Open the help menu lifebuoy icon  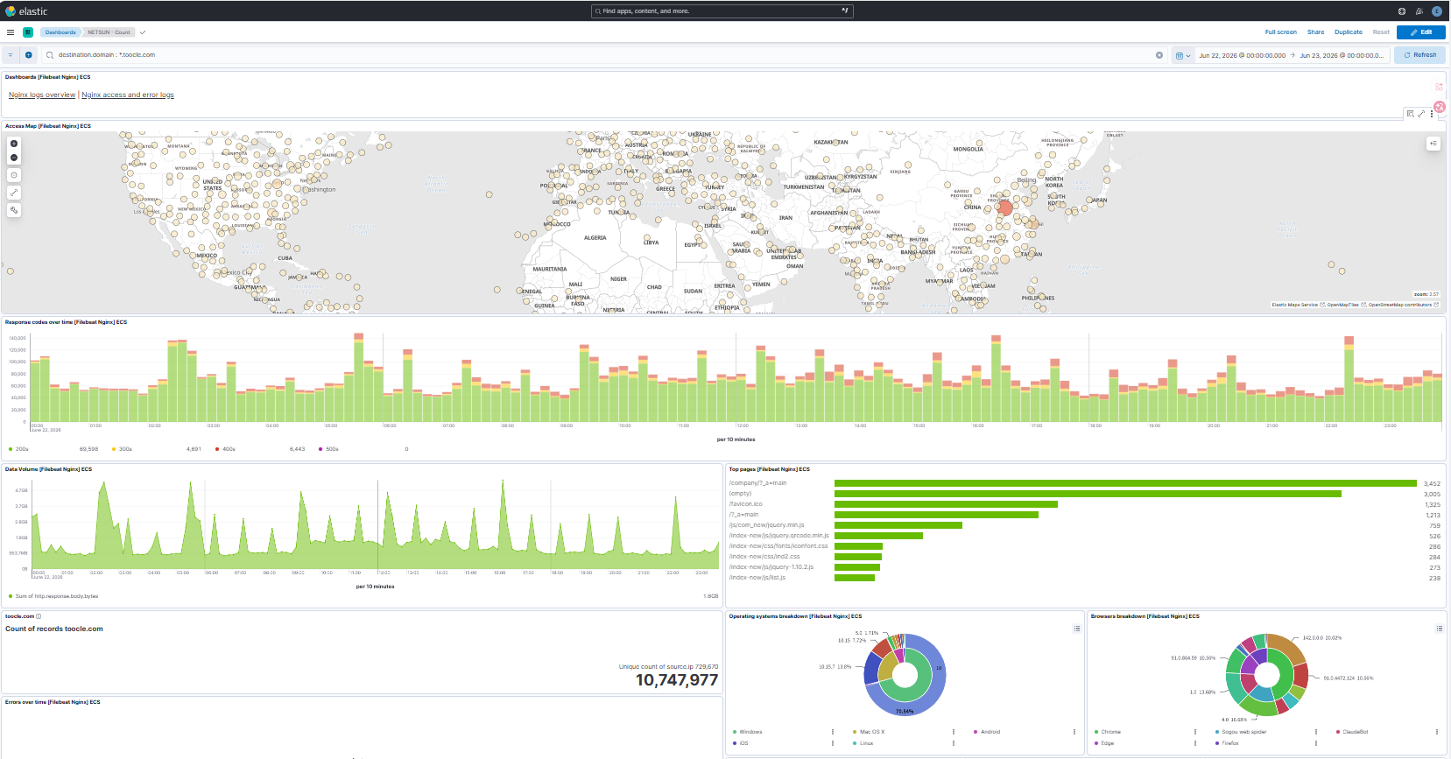1402,11
